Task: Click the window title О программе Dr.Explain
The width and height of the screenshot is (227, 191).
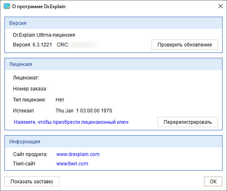Action: pyautogui.click(x=39, y=7)
